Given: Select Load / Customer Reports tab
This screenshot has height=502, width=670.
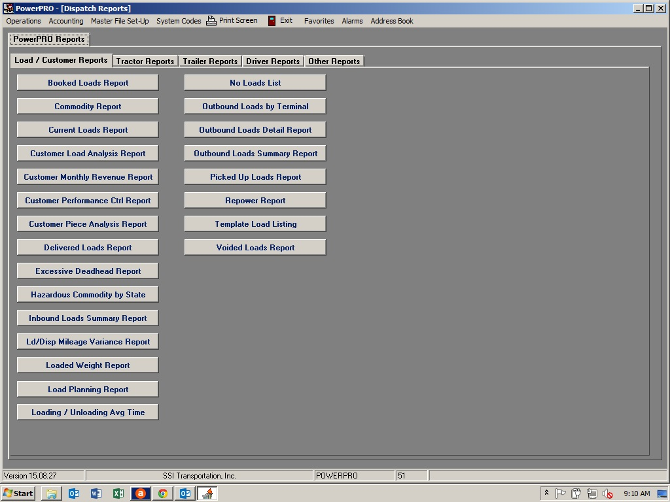Looking at the screenshot, I should tap(61, 60).
